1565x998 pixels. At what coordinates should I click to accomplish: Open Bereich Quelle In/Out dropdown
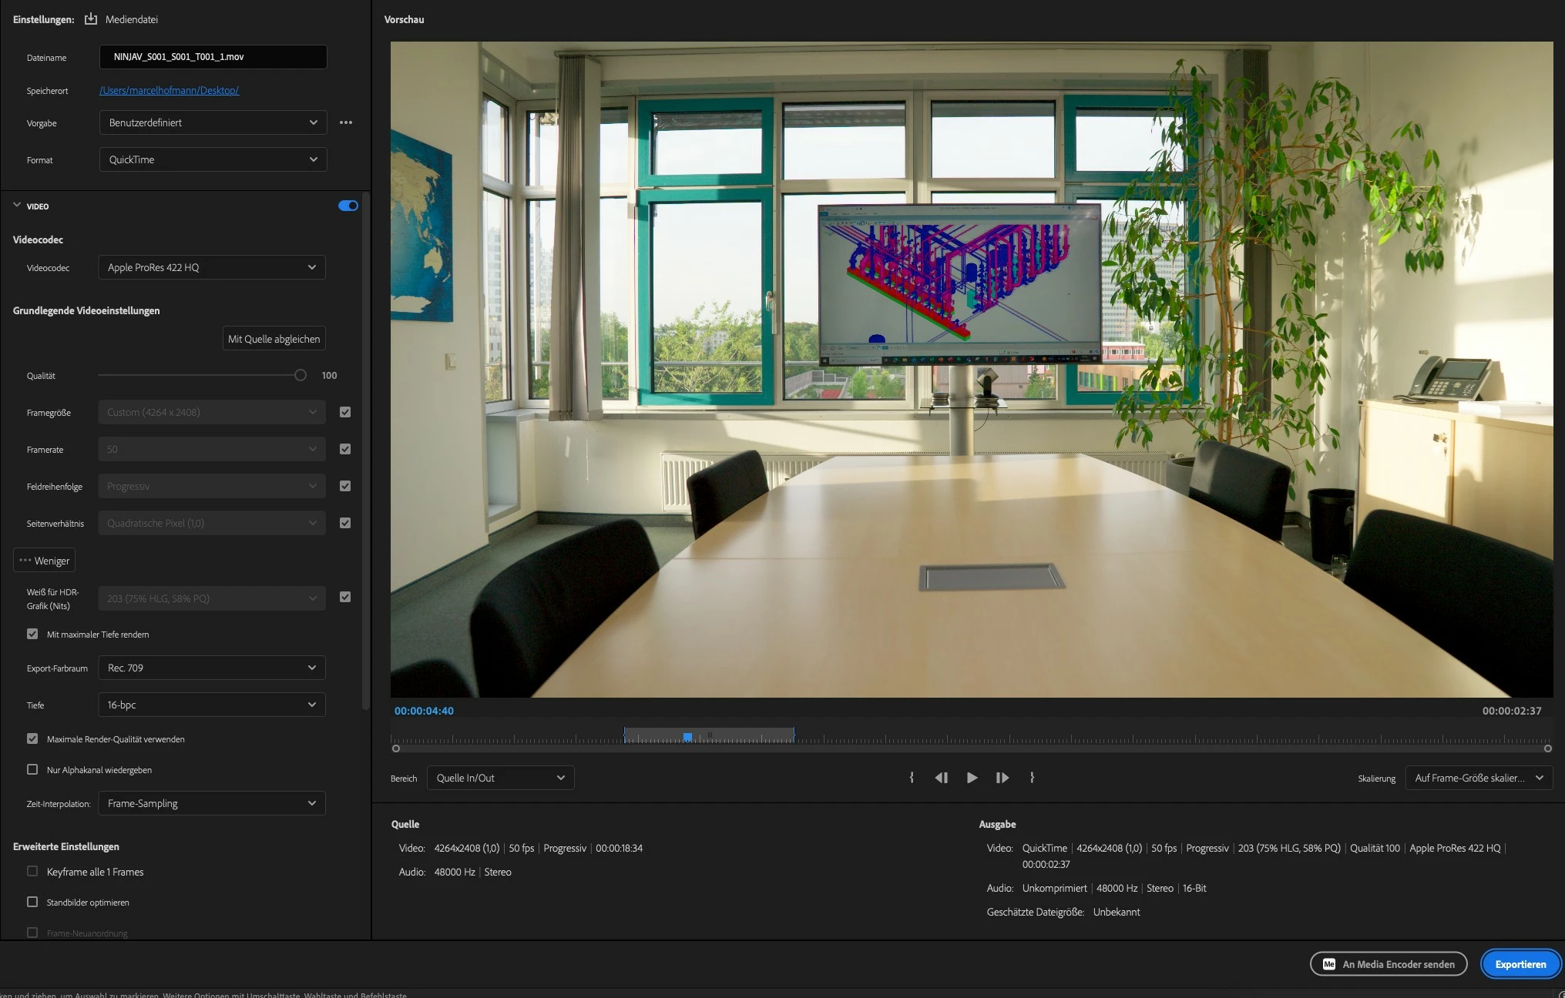500,778
